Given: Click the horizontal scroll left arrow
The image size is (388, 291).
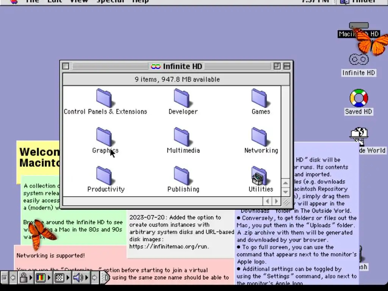Looking at the screenshot, I should [x=267, y=202].
